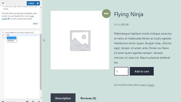The image size is (181, 102).
Task: Click the closing brace on line 3
Action: [x=5, y=38]
